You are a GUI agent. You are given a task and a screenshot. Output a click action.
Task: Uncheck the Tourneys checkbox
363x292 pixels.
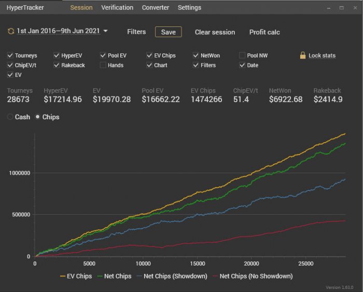pos(10,55)
